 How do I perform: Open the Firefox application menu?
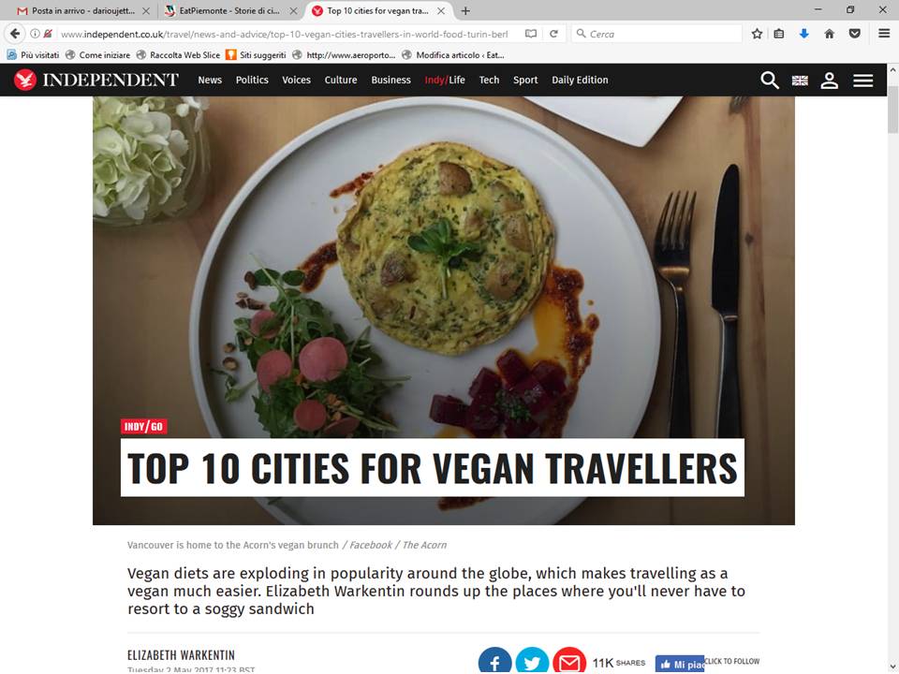(x=884, y=34)
